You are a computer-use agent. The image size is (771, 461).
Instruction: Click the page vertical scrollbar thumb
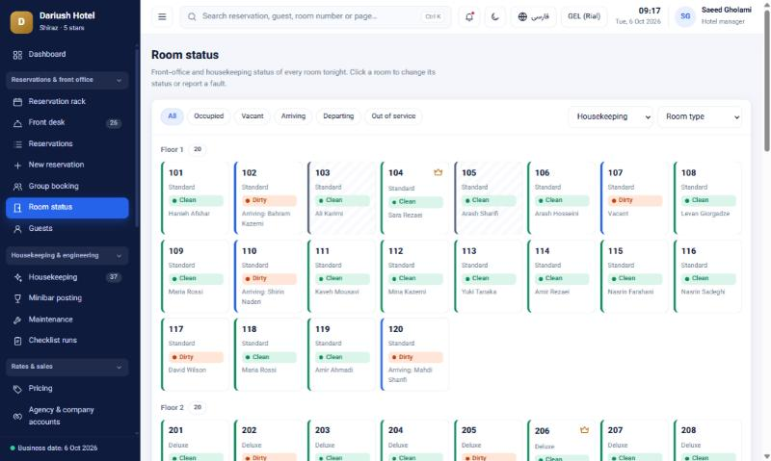[x=766, y=81]
